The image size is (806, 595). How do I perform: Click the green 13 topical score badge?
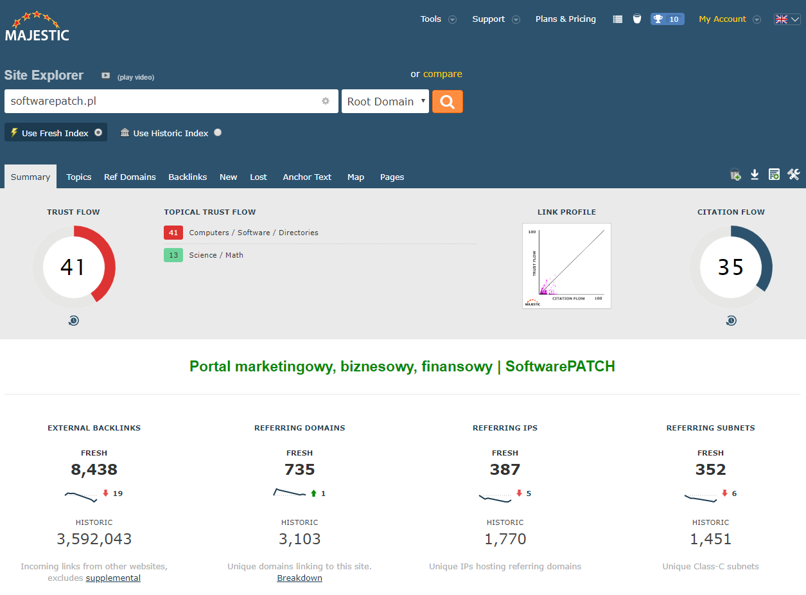coord(173,255)
